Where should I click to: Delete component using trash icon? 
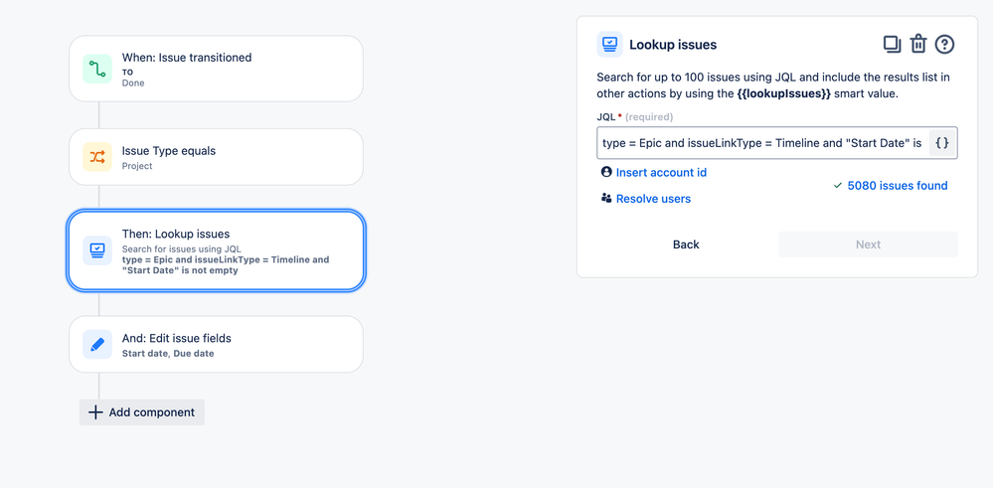918,45
